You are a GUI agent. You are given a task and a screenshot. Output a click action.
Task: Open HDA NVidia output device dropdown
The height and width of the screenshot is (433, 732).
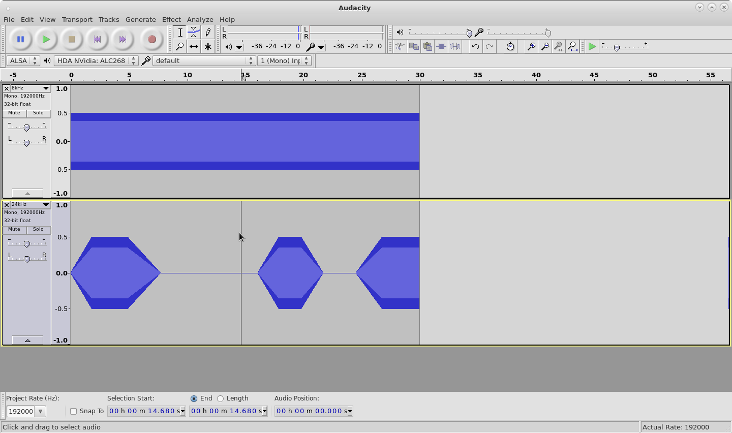(x=96, y=60)
